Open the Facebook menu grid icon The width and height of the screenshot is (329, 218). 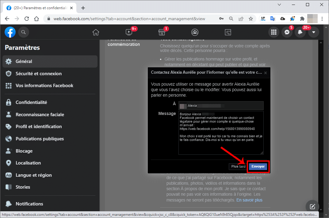274,32
